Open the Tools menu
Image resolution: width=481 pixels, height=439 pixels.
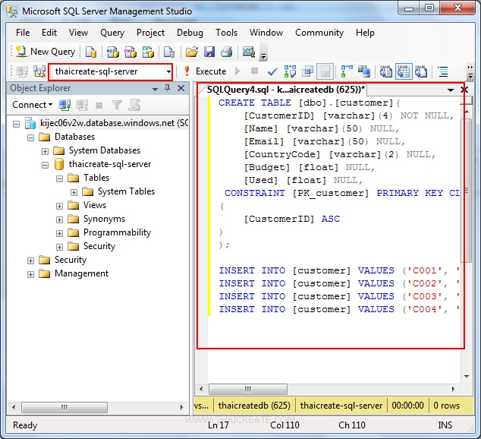click(x=226, y=33)
